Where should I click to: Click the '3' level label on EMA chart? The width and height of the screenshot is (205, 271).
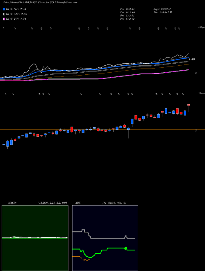[x=196, y=73]
